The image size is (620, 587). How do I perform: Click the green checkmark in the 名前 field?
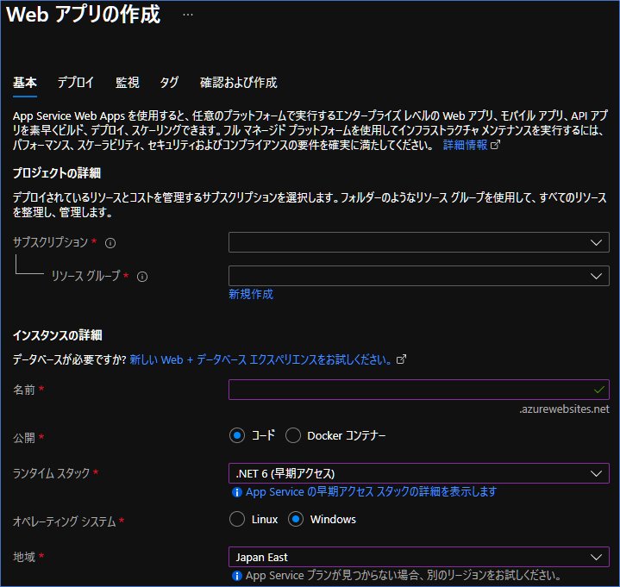point(599,390)
